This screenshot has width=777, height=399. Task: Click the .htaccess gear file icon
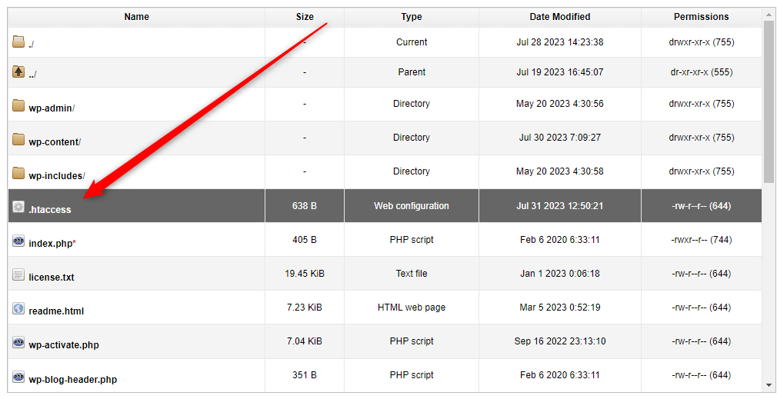[x=18, y=207]
